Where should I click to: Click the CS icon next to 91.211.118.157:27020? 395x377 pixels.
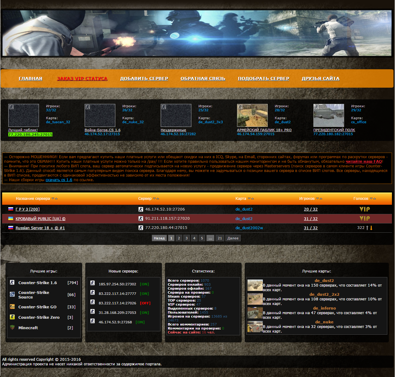(141, 219)
